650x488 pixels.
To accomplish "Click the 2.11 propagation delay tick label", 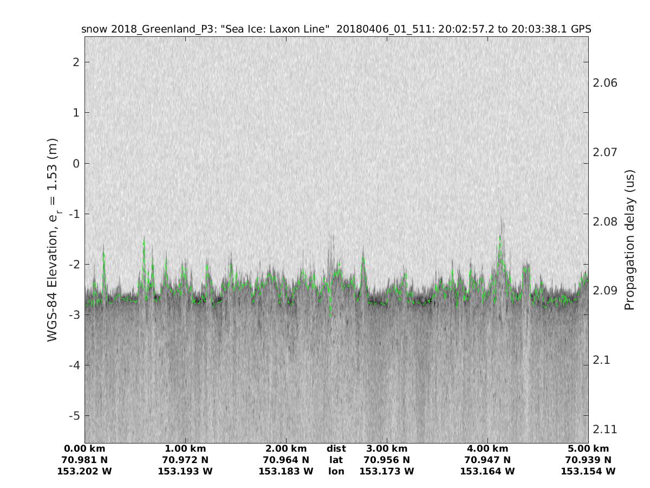I will click(606, 429).
